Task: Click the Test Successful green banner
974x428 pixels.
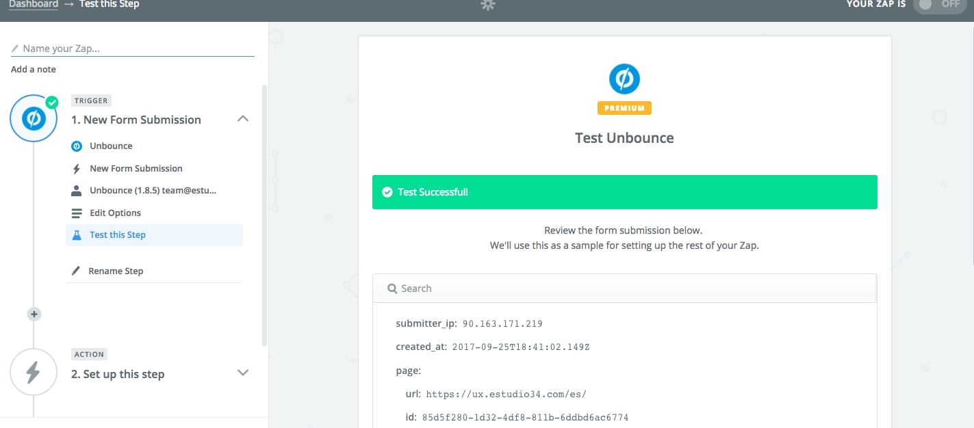Action: (624, 192)
